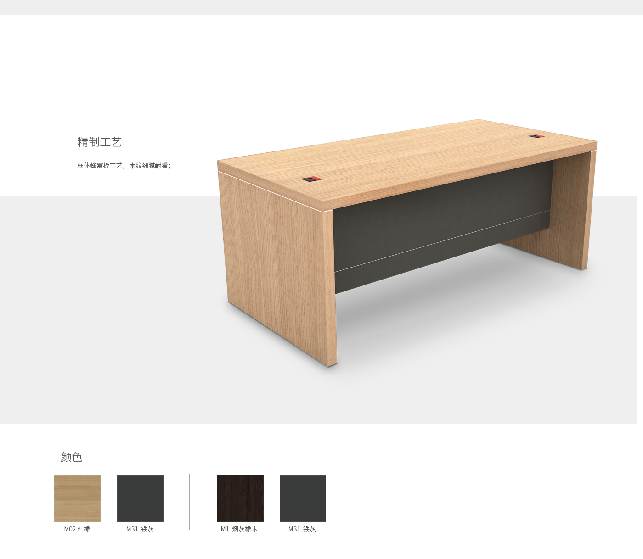
Task: Click the red cable grommet near the desk's far corner
Action: 536,136
